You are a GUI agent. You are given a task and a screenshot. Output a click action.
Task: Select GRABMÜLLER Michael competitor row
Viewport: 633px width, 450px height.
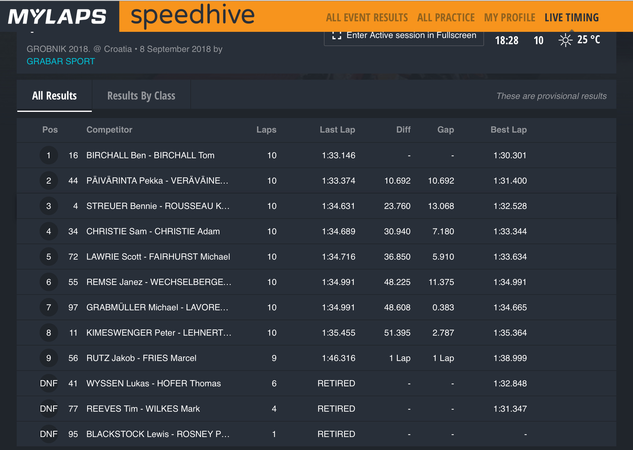click(x=316, y=307)
